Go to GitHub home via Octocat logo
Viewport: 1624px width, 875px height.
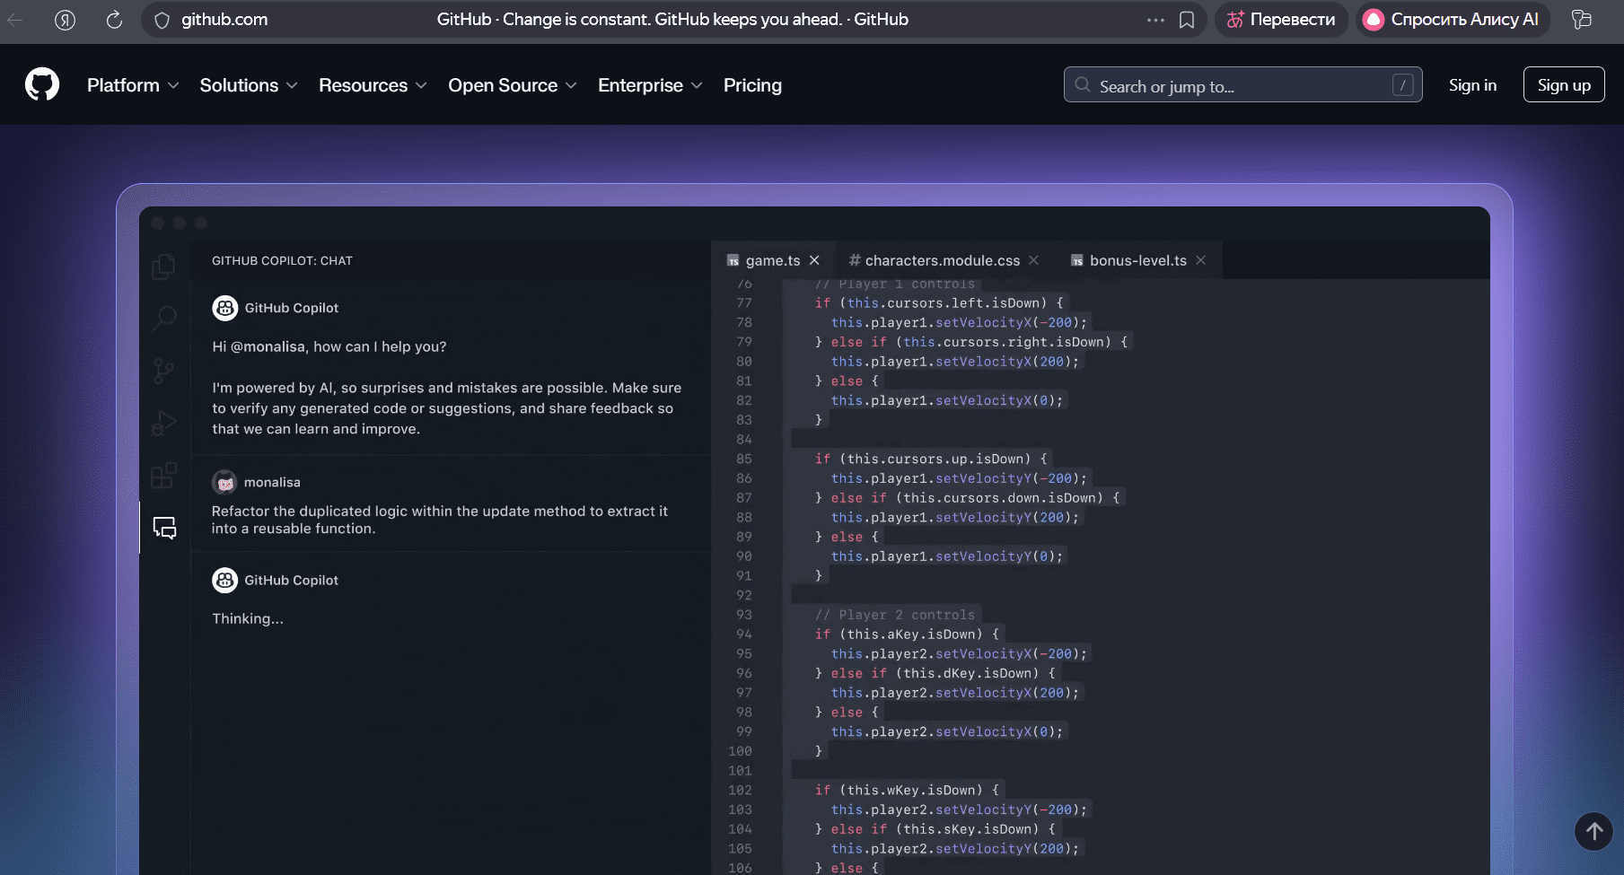pos(42,85)
